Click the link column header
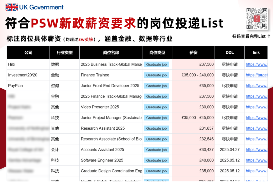Screen dimensions: 273x183 256,52
